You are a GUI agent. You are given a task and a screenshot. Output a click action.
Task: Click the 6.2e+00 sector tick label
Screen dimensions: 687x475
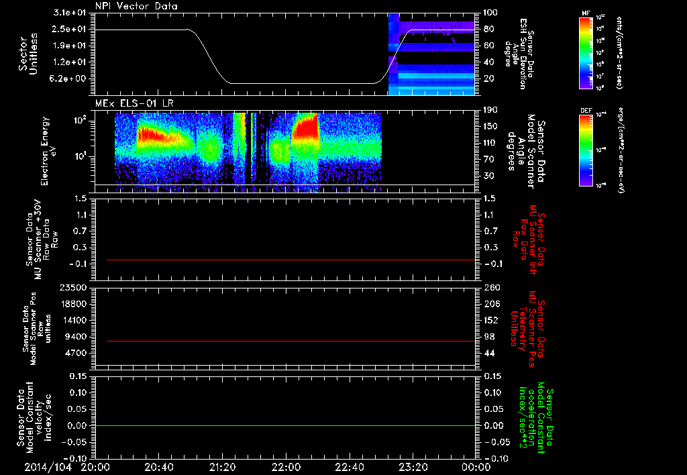[x=69, y=79]
